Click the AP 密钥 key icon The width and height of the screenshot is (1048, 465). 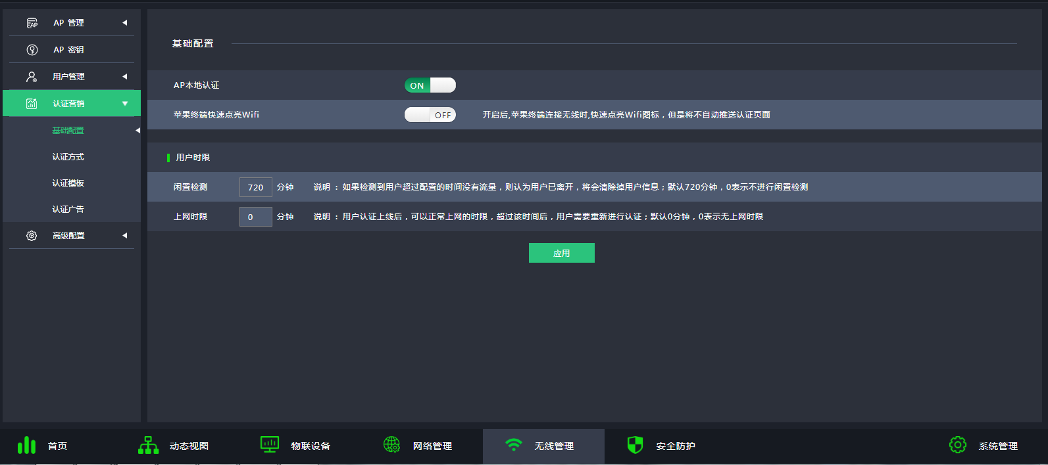(x=32, y=50)
